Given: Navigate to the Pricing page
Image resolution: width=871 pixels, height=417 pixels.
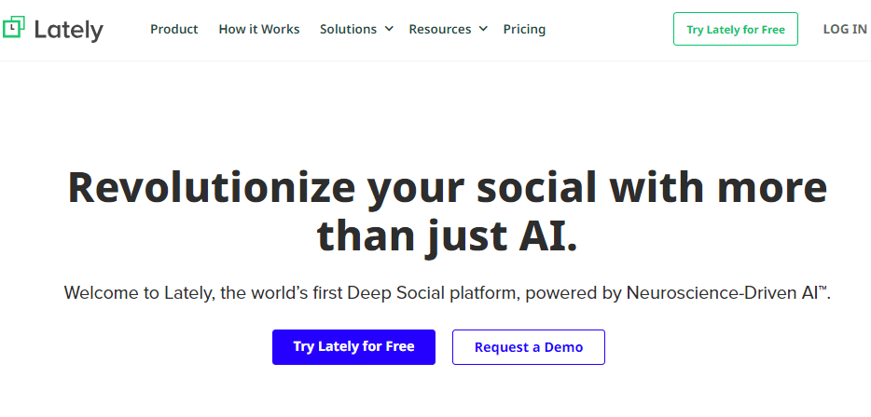Looking at the screenshot, I should tap(524, 29).
